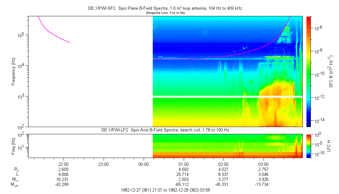
Task: Click the MLT value 16.231
Action: 63,179
